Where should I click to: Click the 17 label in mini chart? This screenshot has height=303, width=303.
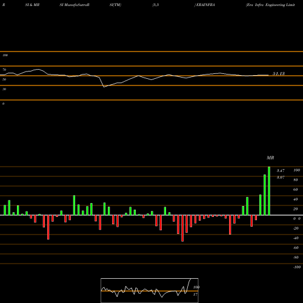[x=195, y=295]
